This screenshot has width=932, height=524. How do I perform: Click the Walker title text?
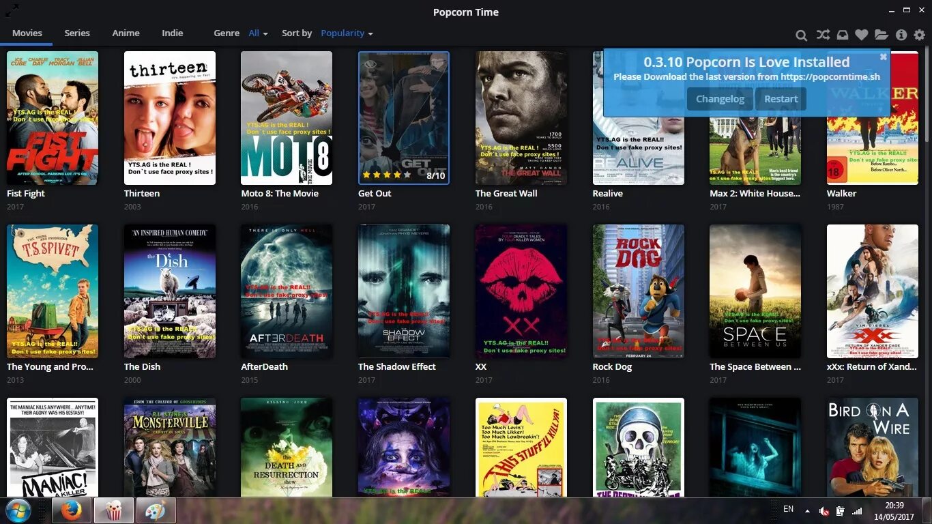tap(841, 194)
